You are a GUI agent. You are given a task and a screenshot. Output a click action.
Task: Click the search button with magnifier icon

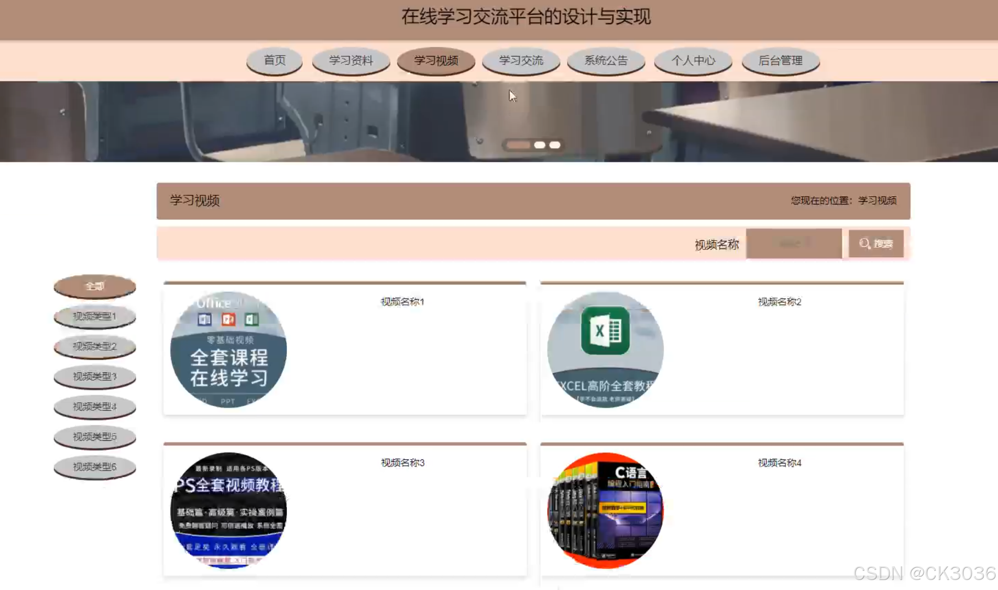click(x=875, y=244)
